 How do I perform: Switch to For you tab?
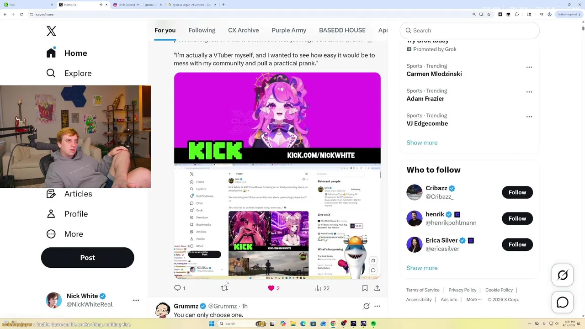pos(165,30)
